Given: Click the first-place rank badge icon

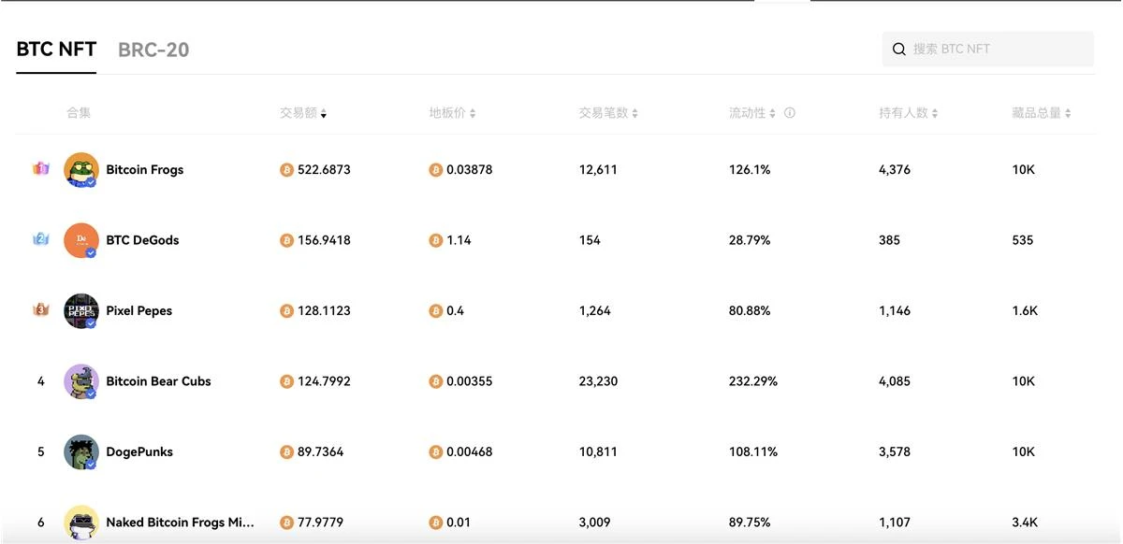Looking at the screenshot, I should (x=40, y=169).
